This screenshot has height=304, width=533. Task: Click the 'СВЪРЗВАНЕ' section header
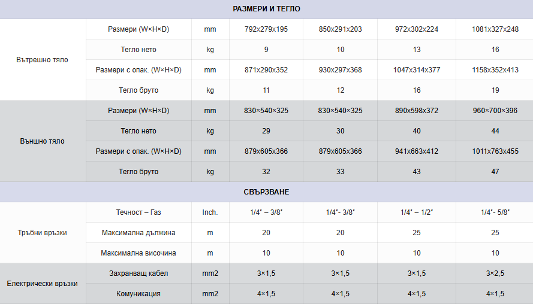(266, 192)
